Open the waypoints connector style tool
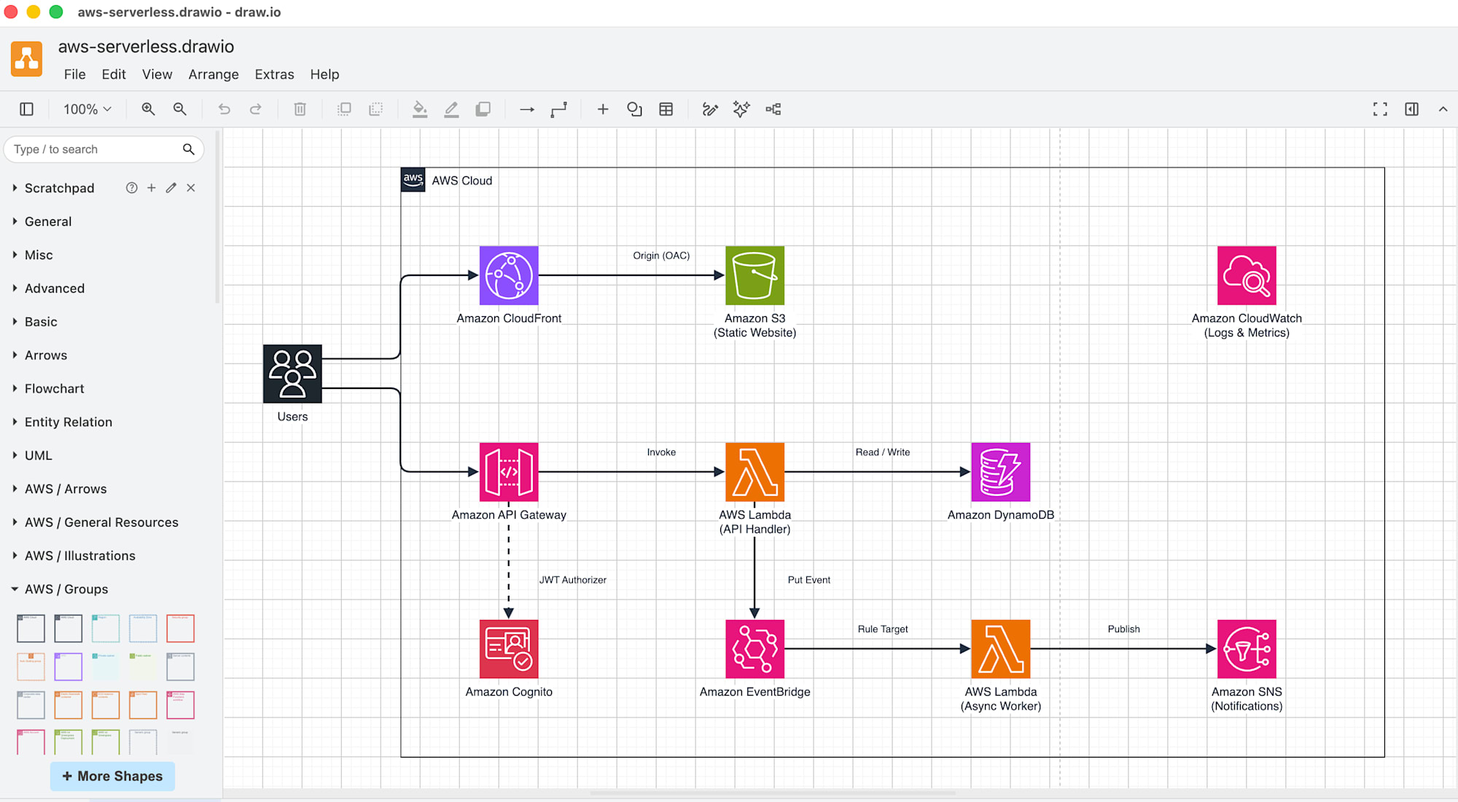The image size is (1458, 802). coord(558,109)
